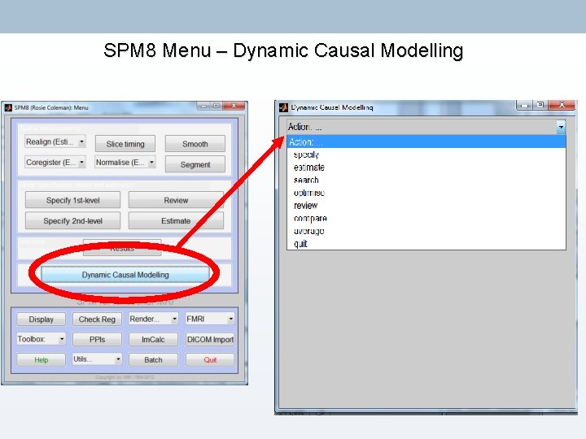The height and width of the screenshot is (439, 586).
Task: Open the Normalise (E...) dropdown
Action: coord(125,162)
